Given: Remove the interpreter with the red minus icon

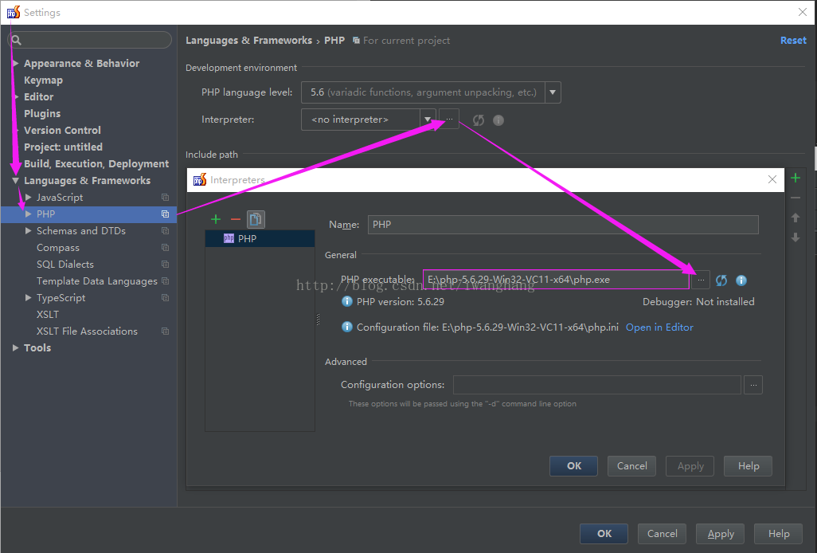Looking at the screenshot, I should tap(235, 219).
